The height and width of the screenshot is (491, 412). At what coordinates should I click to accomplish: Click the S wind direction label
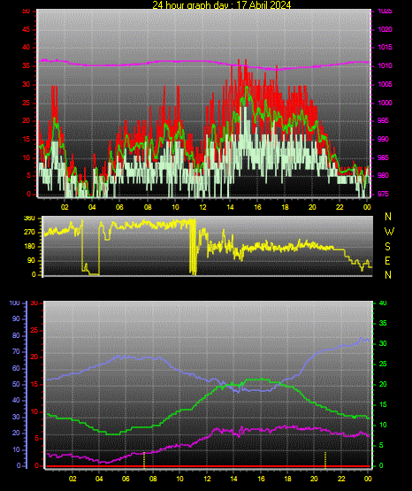387,247
